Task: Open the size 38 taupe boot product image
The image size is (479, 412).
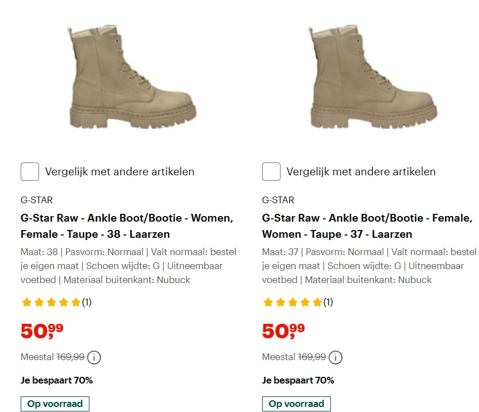Action: click(131, 78)
